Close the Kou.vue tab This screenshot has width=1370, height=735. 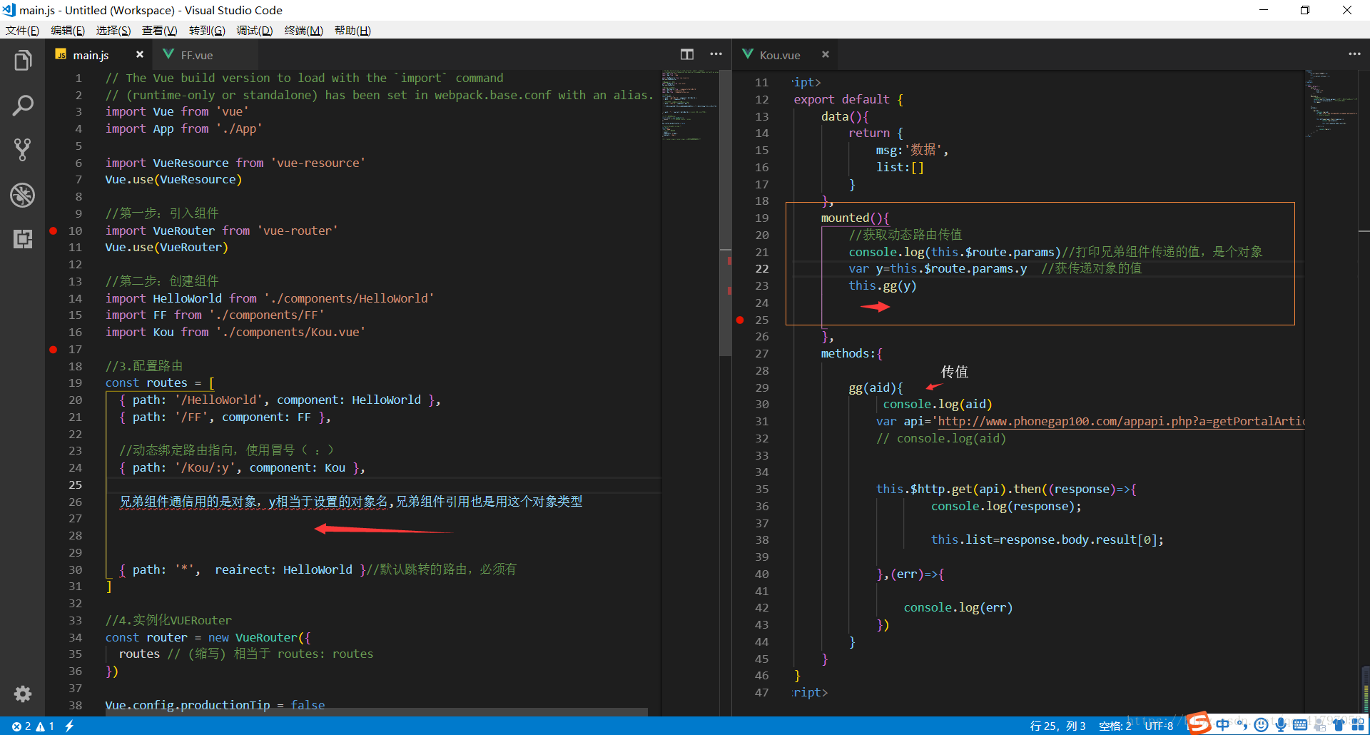[x=826, y=55]
